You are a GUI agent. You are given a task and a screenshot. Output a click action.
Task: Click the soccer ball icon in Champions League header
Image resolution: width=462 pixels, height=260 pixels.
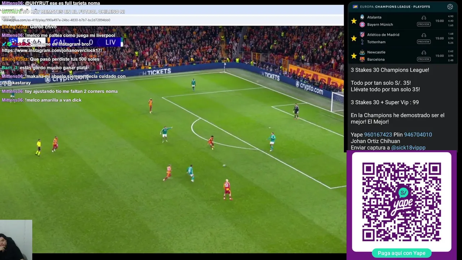coord(450,6)
